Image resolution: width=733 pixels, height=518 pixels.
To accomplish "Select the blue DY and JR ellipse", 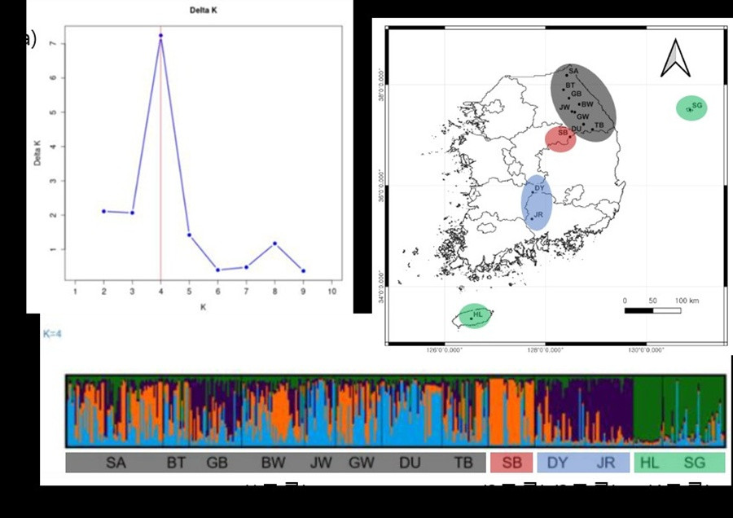I will coord(537,201).
